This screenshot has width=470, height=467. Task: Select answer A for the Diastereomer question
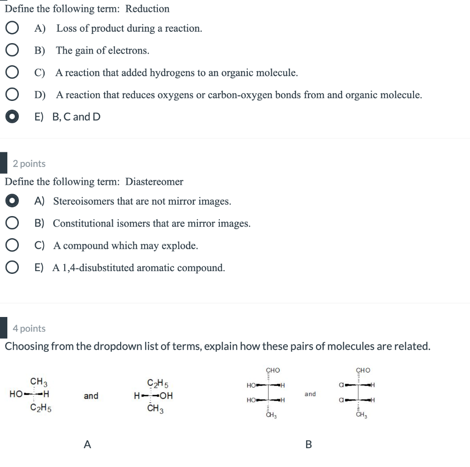[11, 201]
